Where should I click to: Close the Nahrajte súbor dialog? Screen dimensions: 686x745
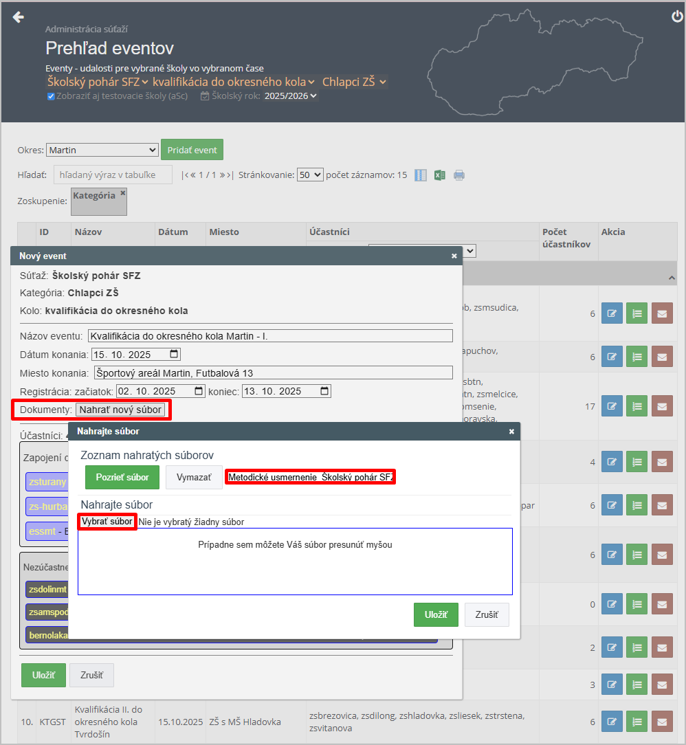(x=511, y=432)
